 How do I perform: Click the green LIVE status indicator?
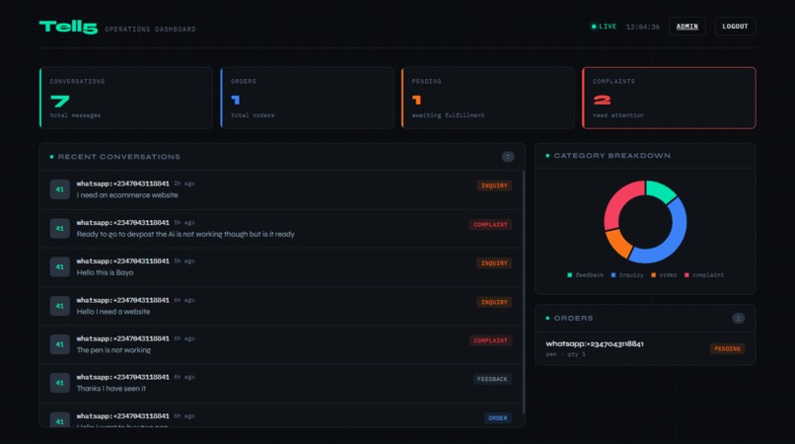click(604, 27)
